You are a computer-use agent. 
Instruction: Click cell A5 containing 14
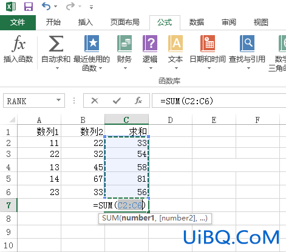pos(39,179)
